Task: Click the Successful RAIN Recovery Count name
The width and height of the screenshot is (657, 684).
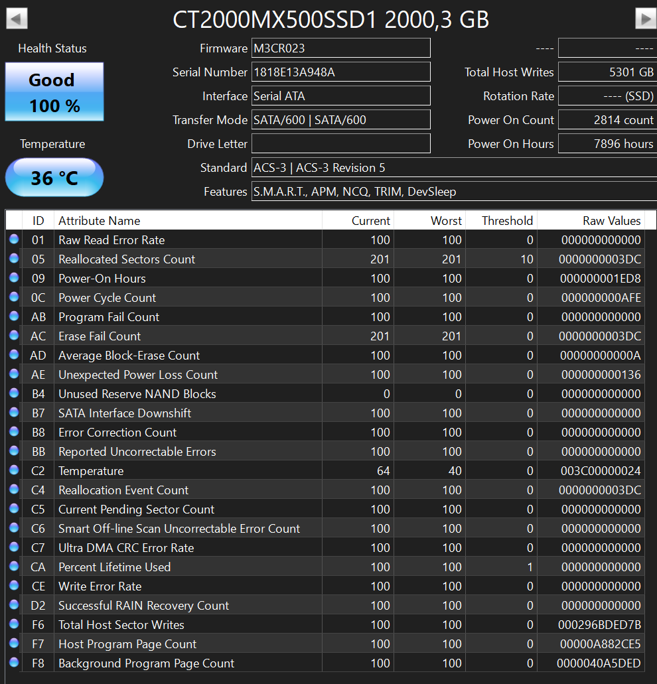Action: [x=143, y=606]
